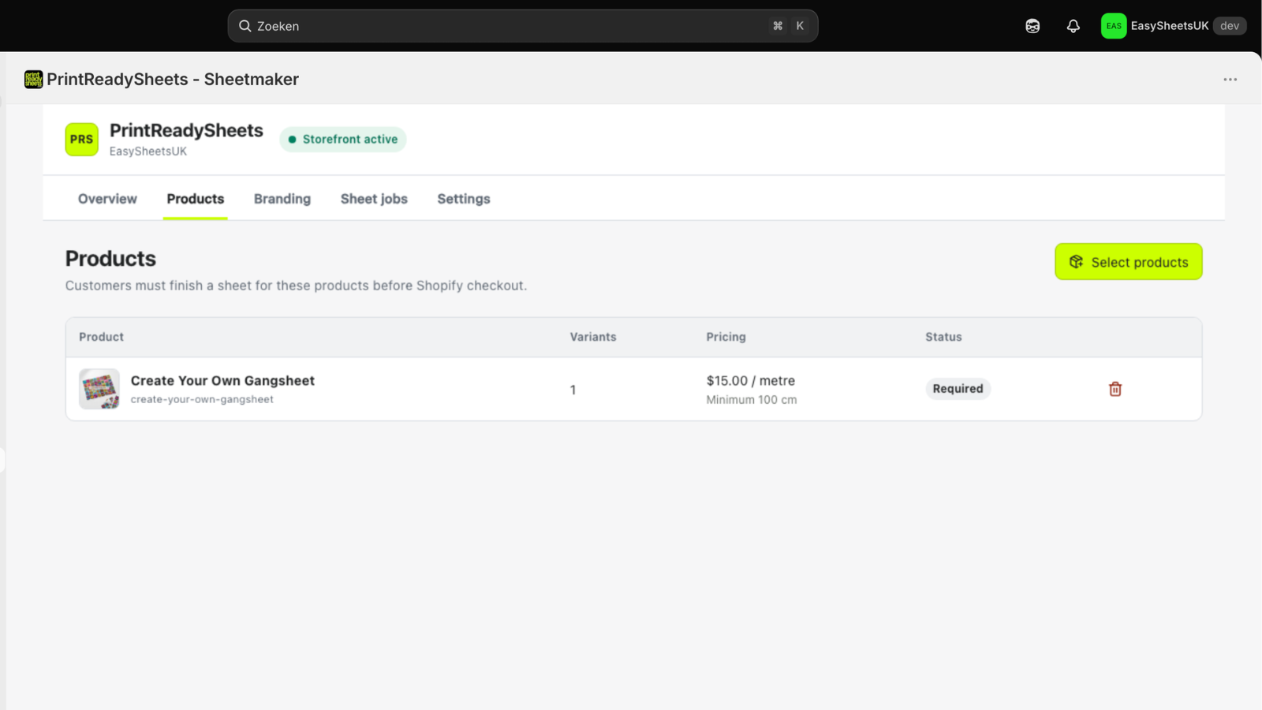The image size is (1262, 710).
Task: Click the Minimum 100 cm text
Action: [752, 400]
